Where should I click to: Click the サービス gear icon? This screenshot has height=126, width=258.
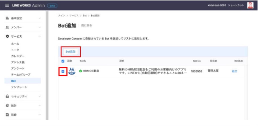click(x=7, y=36)
